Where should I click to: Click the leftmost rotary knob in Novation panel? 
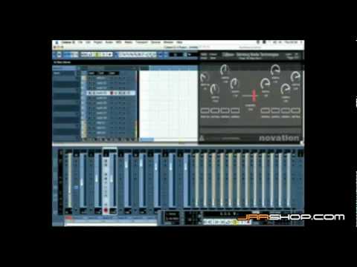pos(204,78)
